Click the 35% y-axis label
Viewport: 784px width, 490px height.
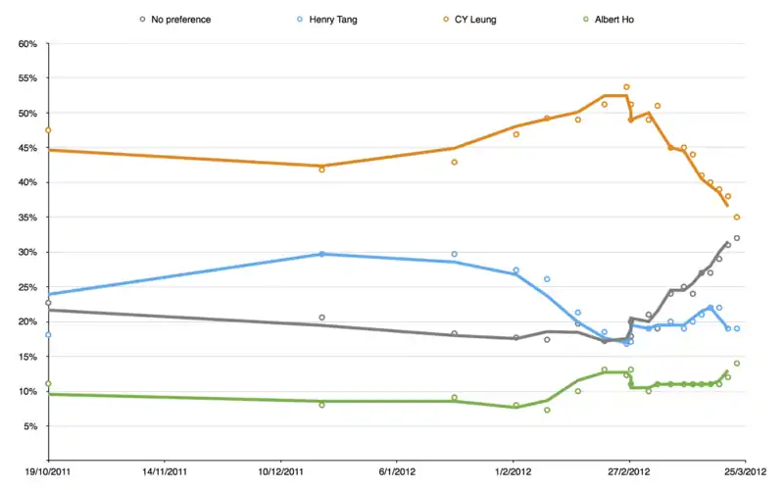tap(26, 218)
